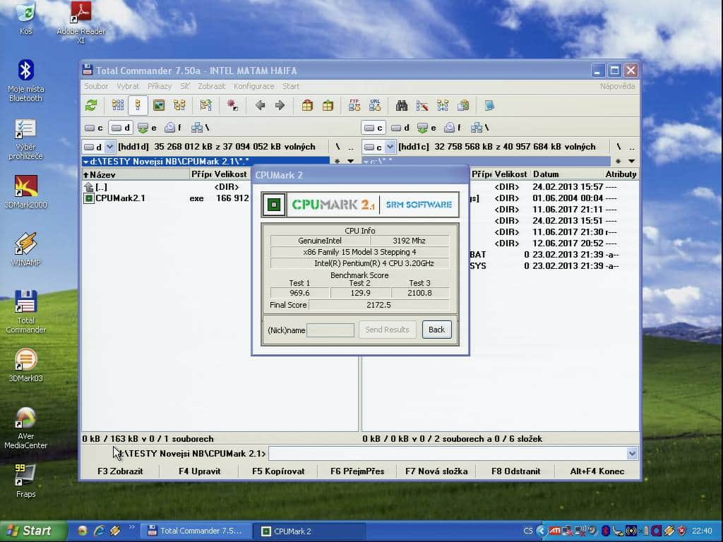The height and width of the screenshot is (542, 723).
Task: Click the copy names to clipboard icon
Action: point(463,106)
